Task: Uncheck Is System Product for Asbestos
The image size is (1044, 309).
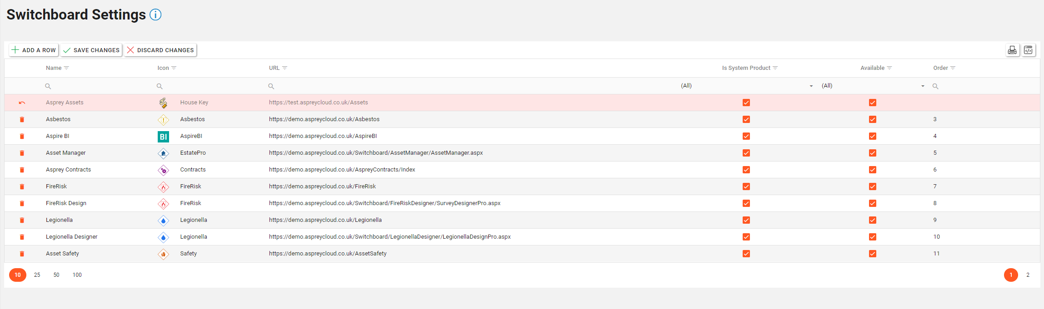Action: 746,120
